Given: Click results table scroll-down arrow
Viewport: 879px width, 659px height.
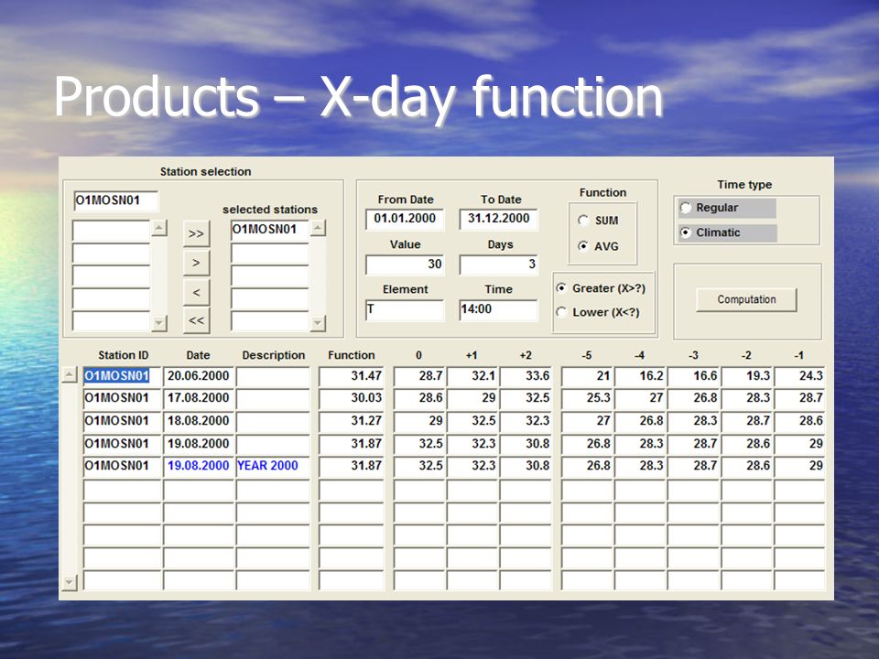Looking at the screenshot, I should pos(69,583).
